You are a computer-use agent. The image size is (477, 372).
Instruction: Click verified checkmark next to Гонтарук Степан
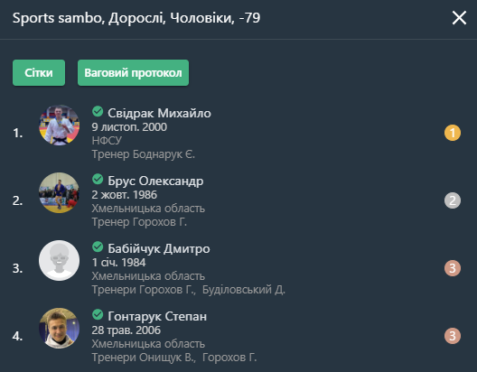pos(98,314)
